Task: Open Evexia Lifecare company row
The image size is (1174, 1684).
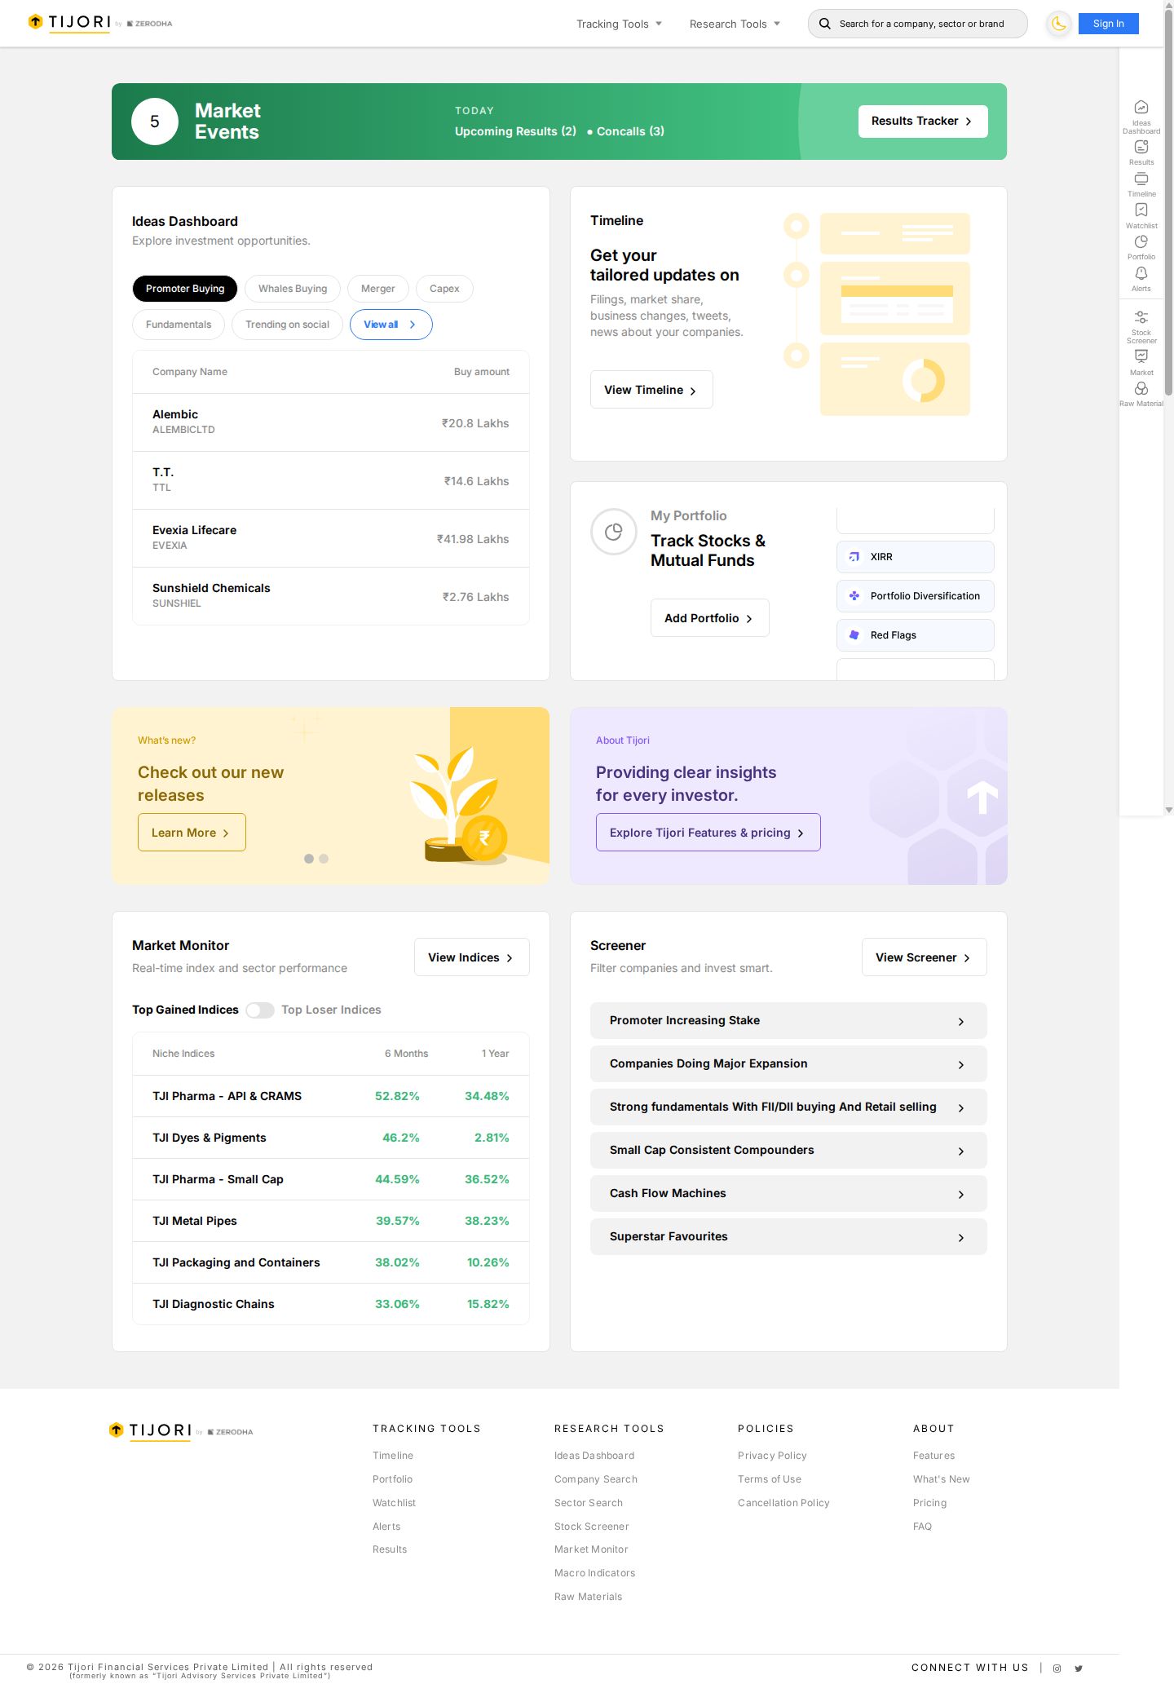Action: click(331, 538)
